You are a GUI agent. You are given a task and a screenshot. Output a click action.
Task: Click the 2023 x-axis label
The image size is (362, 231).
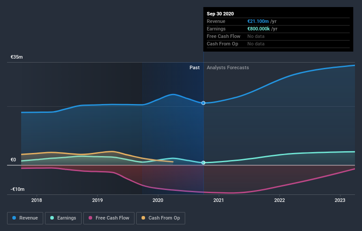(340, 200)
